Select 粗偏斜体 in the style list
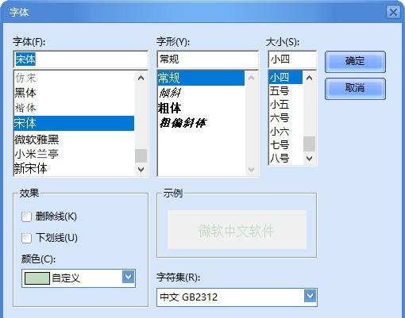This screenshot has height=318, width=405. (x=201, y=123)
